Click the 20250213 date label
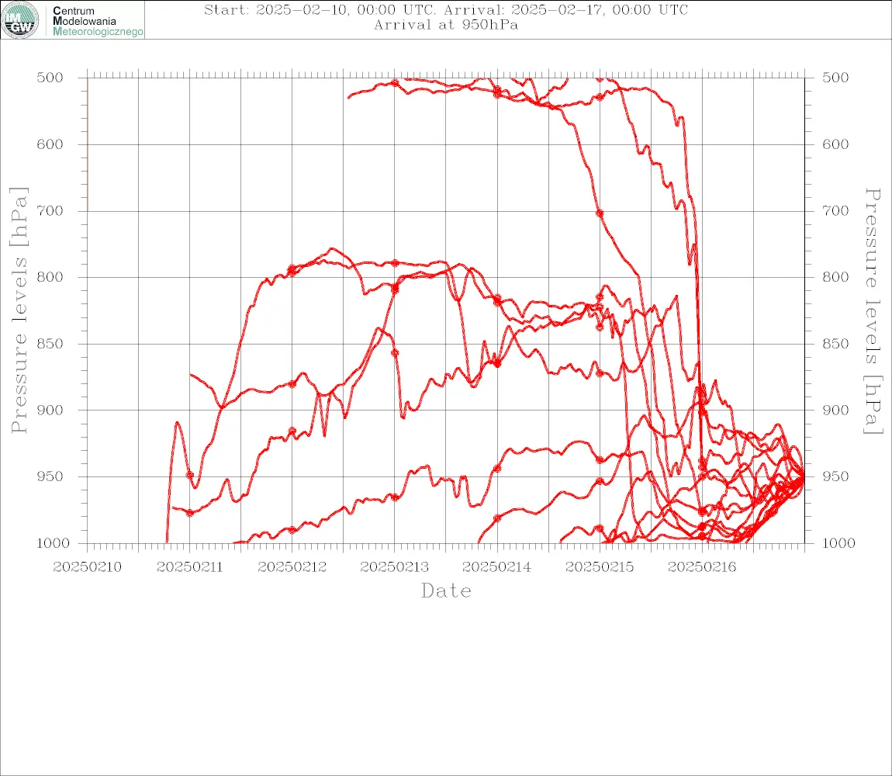 394,567
